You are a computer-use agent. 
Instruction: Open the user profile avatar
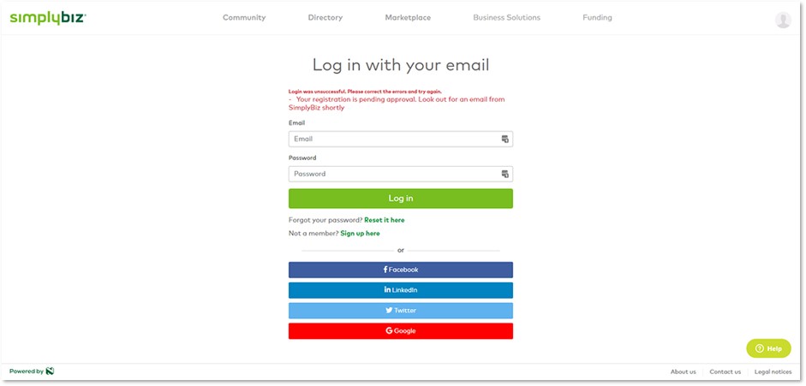tap(782, 20)
